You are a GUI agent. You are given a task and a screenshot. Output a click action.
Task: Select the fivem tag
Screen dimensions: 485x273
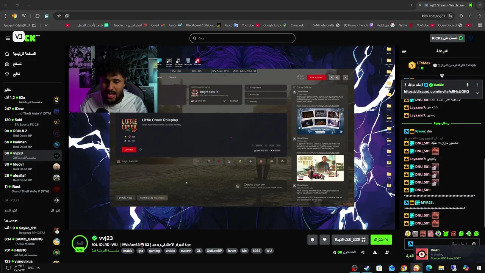point(232,251)
